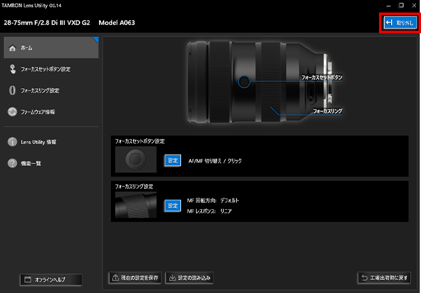The image size is (421, 293).
Task: Click the オンラインヘルプ online help button
Action: tap(51, 280)
